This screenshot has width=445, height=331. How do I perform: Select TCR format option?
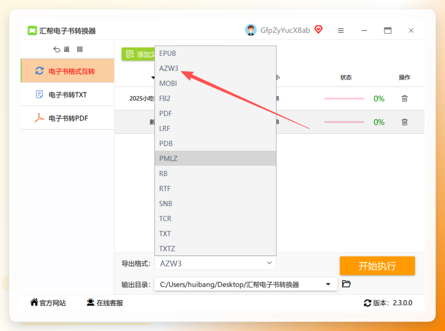click(x=215, y=218)
